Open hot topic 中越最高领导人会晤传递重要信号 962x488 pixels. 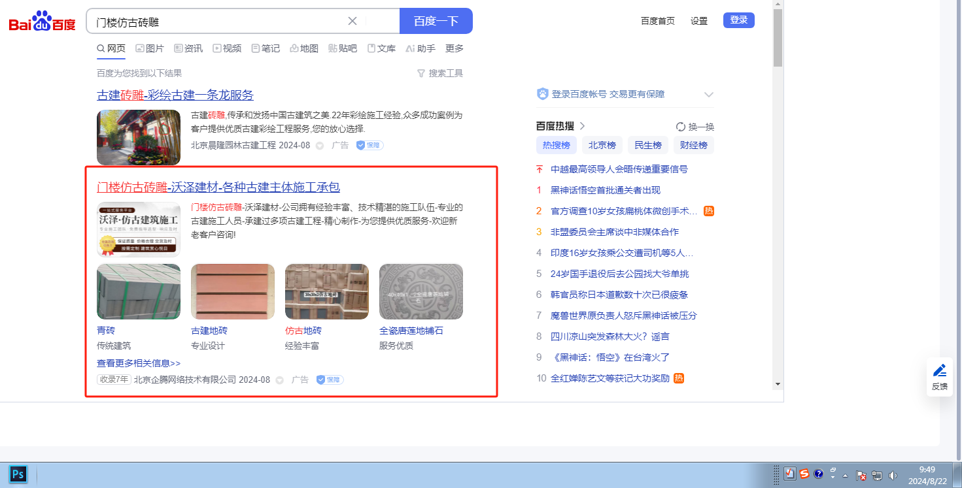[x=619, y=169]
